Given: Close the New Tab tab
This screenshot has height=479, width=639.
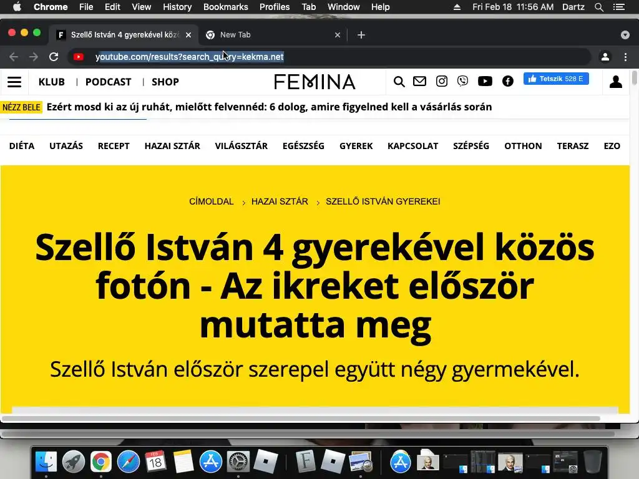Looking at the screenshot, I should [x=338, y=35].
